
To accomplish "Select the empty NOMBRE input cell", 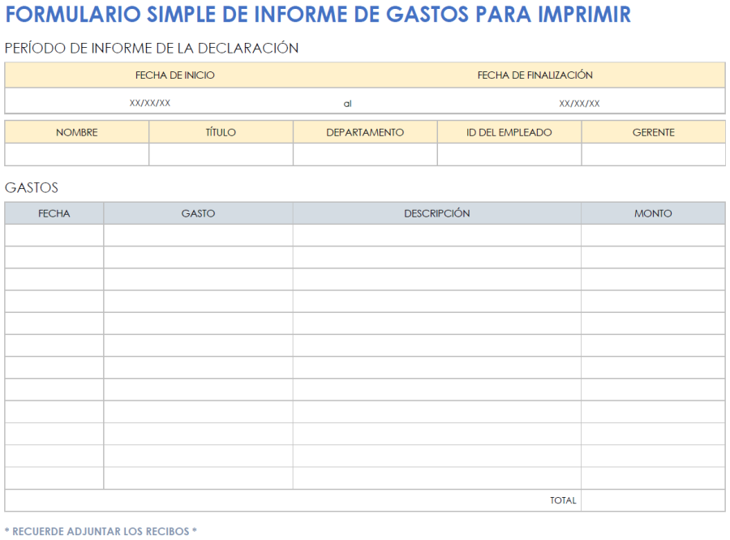I will (x=76, y=154).
